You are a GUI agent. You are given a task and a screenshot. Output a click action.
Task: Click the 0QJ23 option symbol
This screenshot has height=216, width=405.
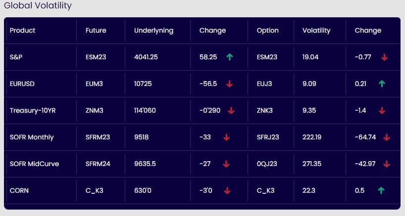tap(267, 164)
